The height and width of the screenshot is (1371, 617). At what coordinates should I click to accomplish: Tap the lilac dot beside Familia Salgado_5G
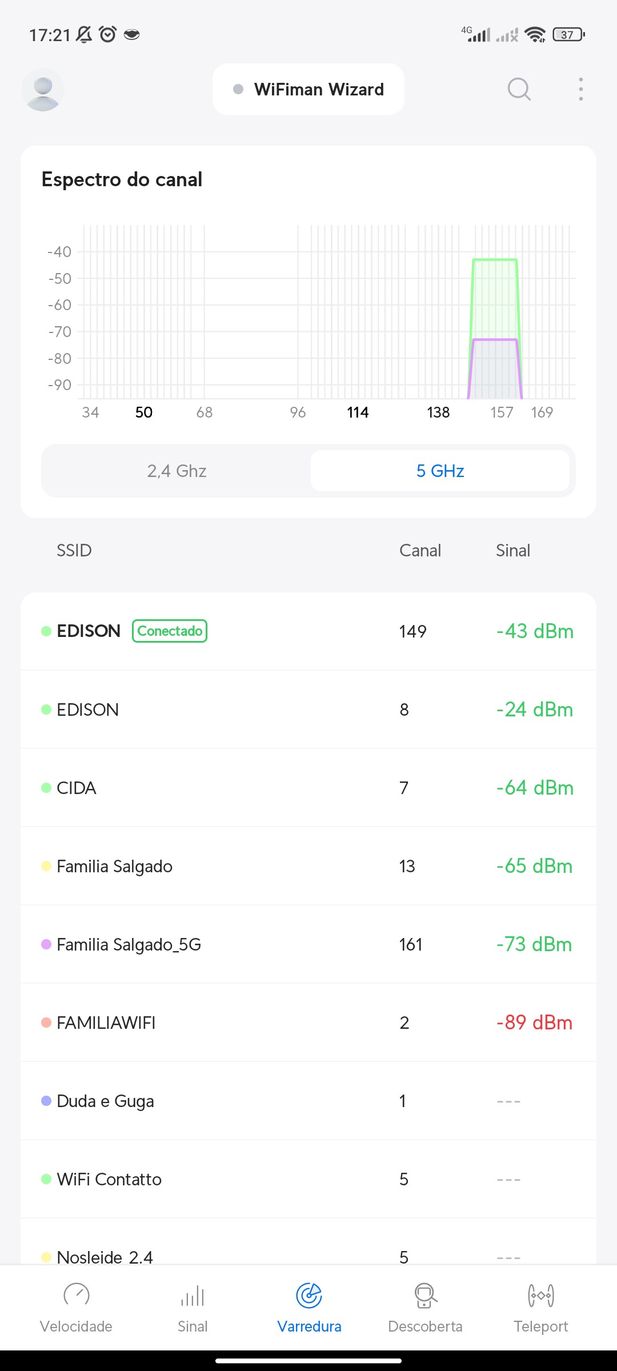46,944
